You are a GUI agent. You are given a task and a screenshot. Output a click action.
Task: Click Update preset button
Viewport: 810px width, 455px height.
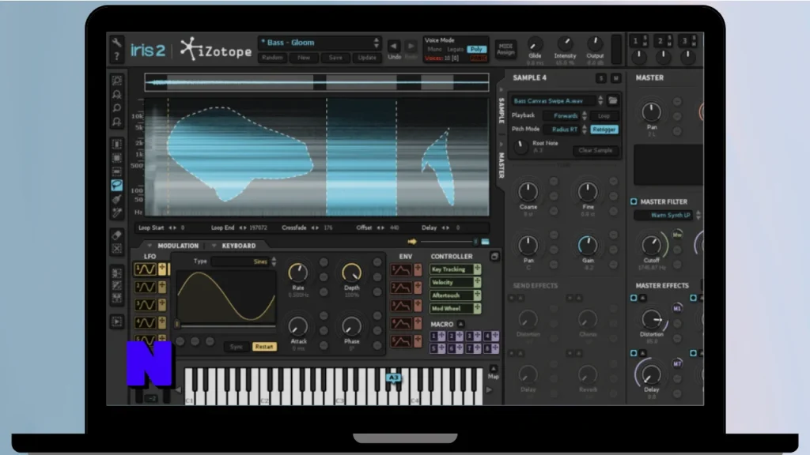click(367, 58)
